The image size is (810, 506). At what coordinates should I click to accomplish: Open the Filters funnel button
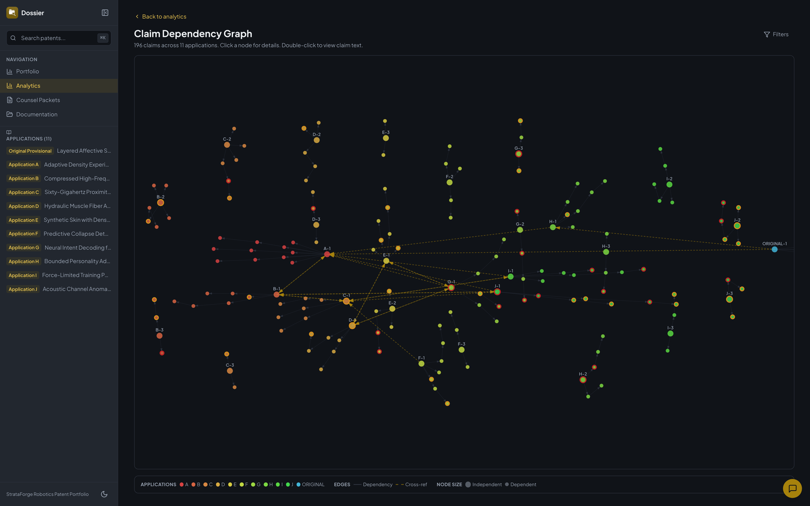(776, 34)
